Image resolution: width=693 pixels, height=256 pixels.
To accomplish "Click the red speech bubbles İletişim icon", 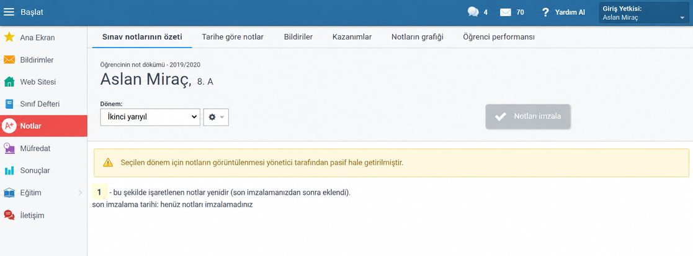I will pyautogui.click(x=9, y=215).
